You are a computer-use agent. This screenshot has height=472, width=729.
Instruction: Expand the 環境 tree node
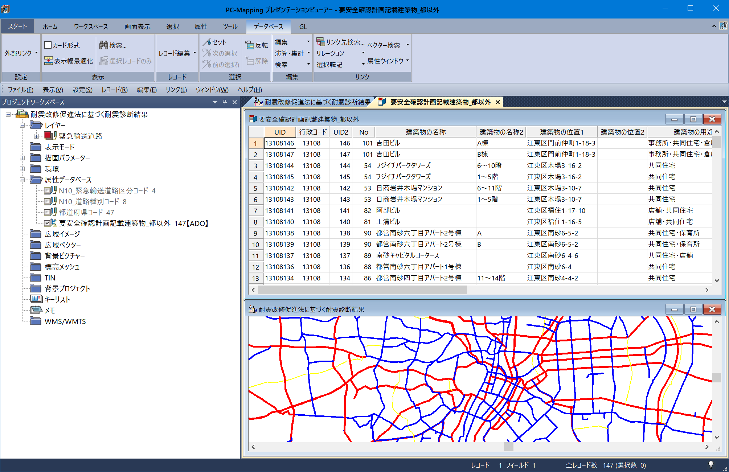[22, 169]
